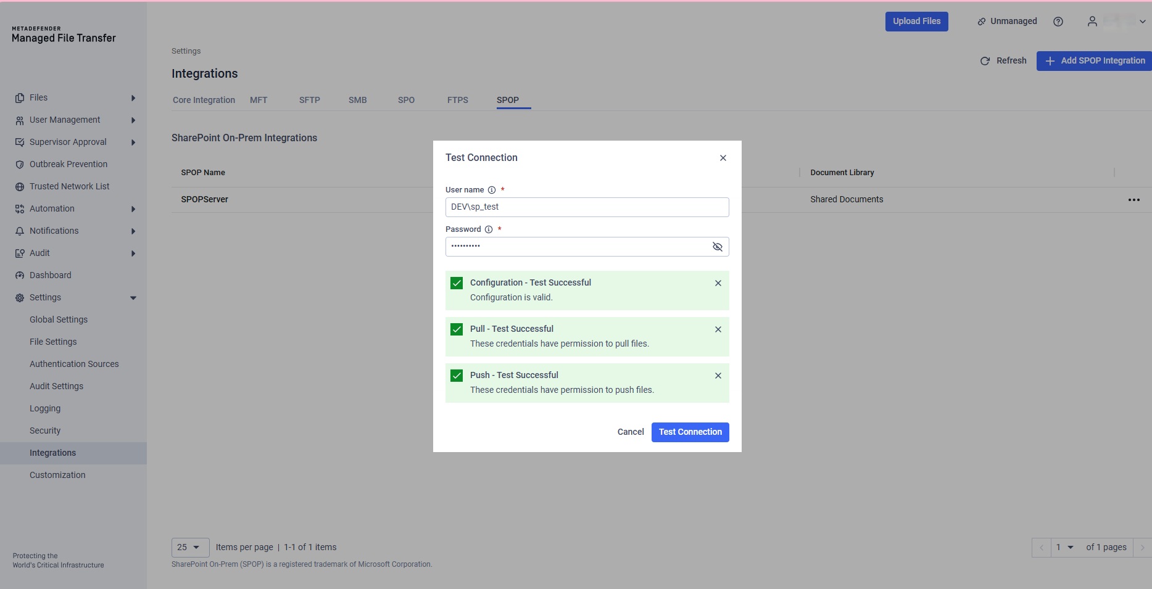Dismiss the Push Test Successful message
This screenshot has height=589, width=1152.
718,376
